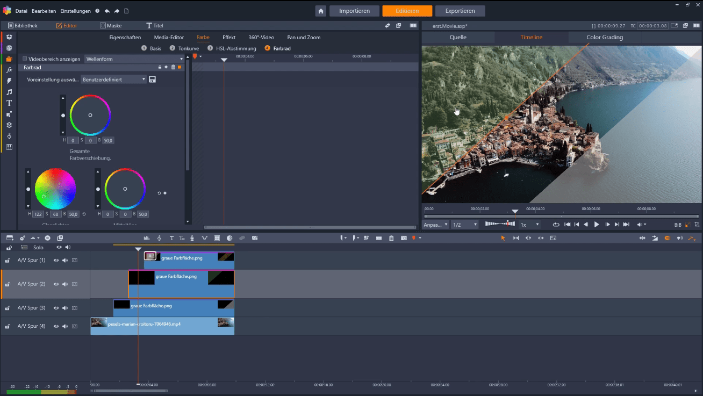The image size is (703, 396).
Task: Mute audio of A/V Spur (1)
Action: pyautogui.click(x=65, y=260)
